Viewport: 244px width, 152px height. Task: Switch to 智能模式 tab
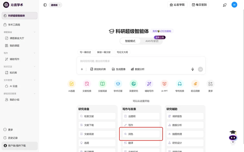tap(130, 41)
